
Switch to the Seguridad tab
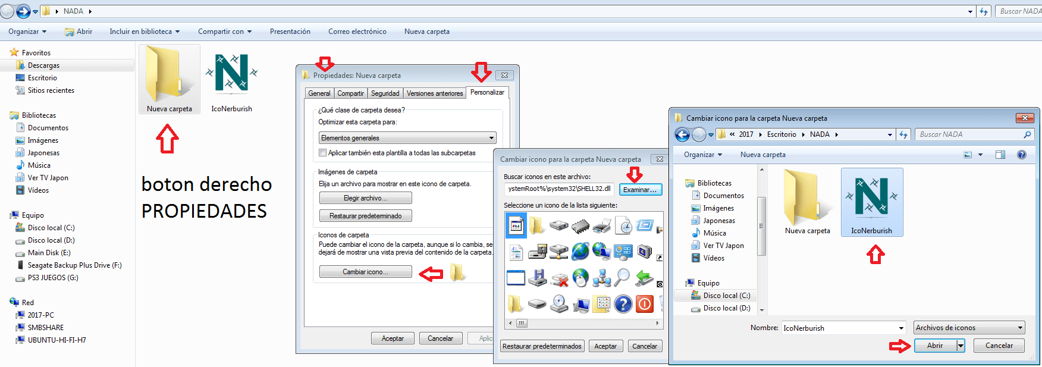[385, 93]
